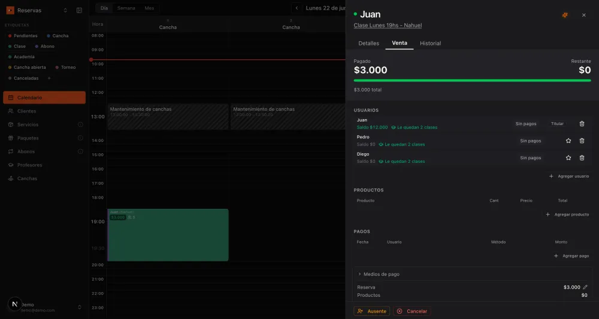Remove Pedro using the trash icon
This screenshot has width=599, height=319.
pos(582,141)
